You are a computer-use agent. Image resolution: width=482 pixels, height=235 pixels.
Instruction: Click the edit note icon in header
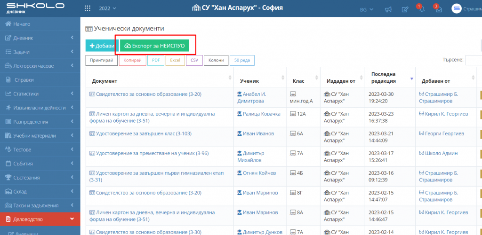pos(405,9)
